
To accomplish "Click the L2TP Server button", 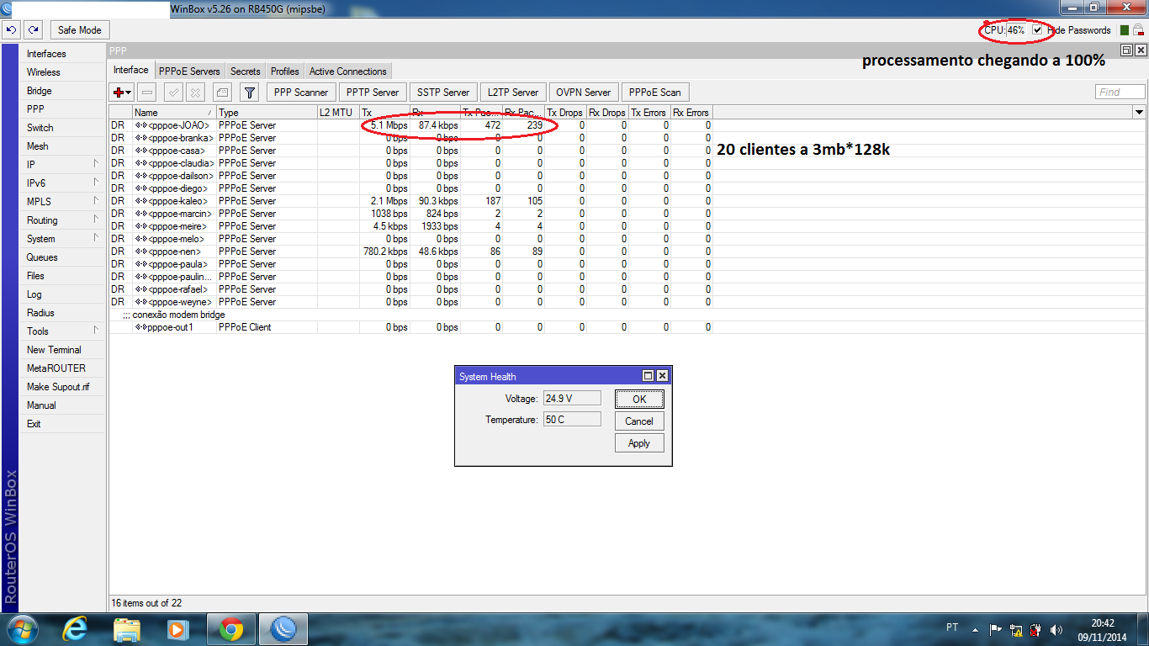I will click(x=513, y=93).
